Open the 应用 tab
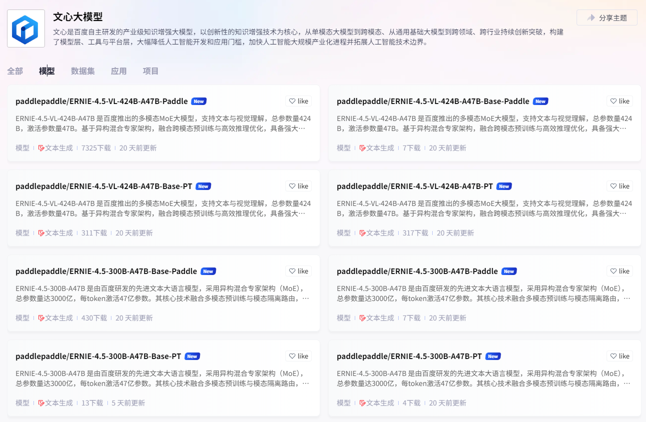Image resolution: width=646 pixels, height=422 pixels. click(119, 71)
